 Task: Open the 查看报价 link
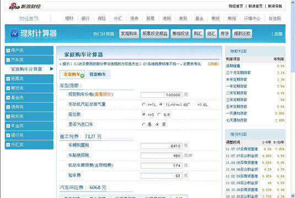pyautogui.click(x=103, y=94)
